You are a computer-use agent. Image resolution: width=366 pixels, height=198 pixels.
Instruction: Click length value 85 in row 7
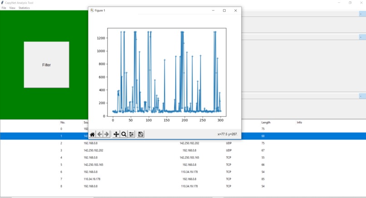point(263,179)
